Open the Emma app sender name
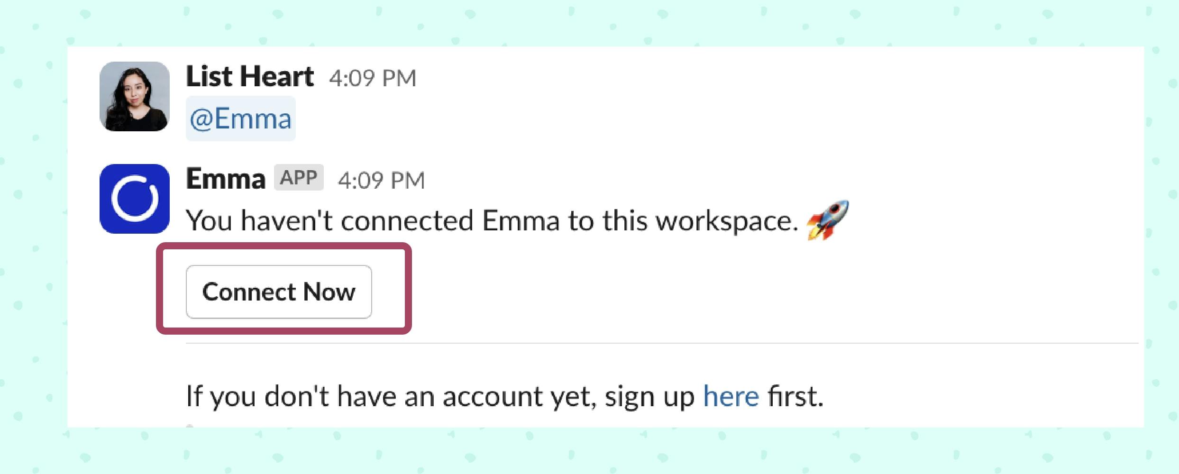 tap(226, 179)
